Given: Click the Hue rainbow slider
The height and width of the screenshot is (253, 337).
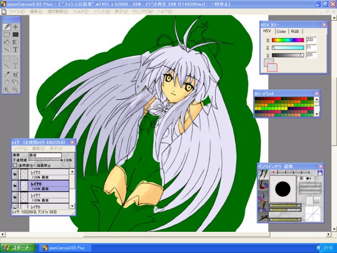Looking at the screenshot, I should tap(288, 40).
